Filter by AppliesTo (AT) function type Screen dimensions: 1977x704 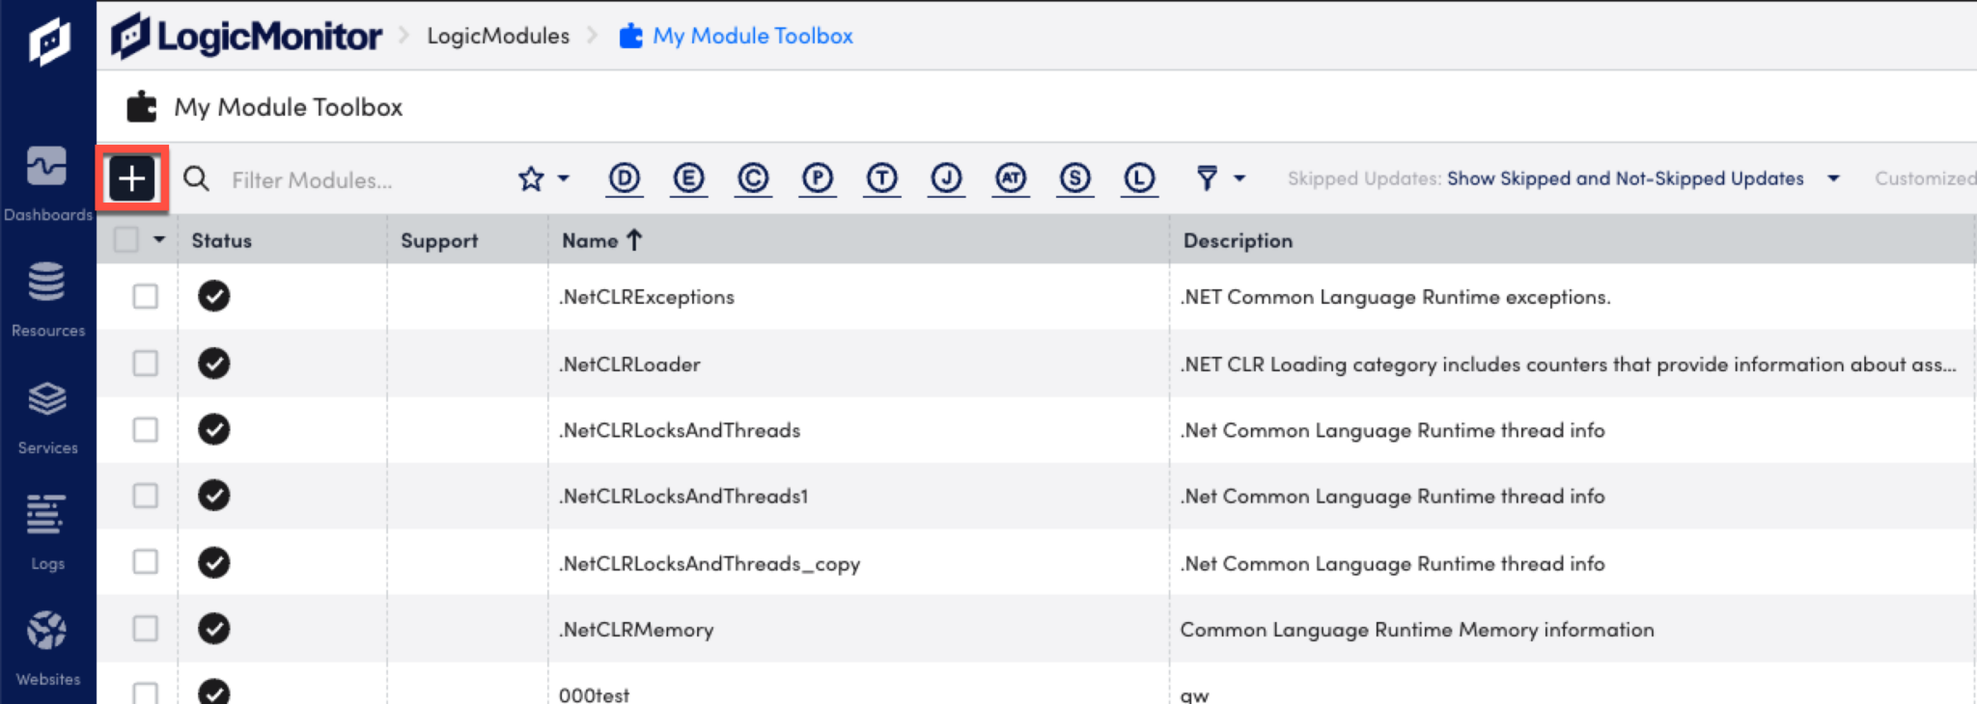(x=1011, y=178)
